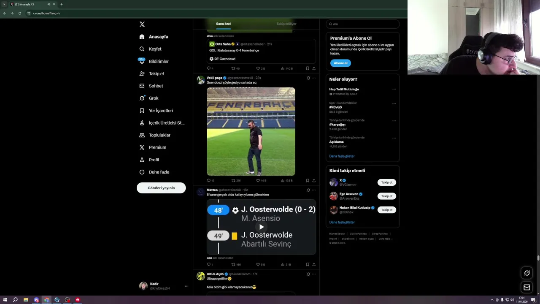This screenshot has height=304, width=540.
Task: Share Vekil paşa post
Action: point(314,181)
